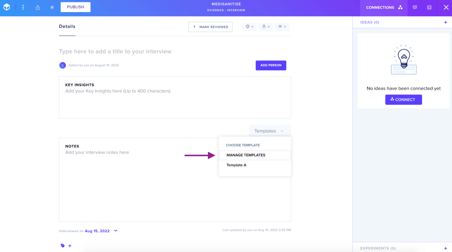Click the Last updated timestamp text
Viewport: 452px width, 252px height.
257,230
